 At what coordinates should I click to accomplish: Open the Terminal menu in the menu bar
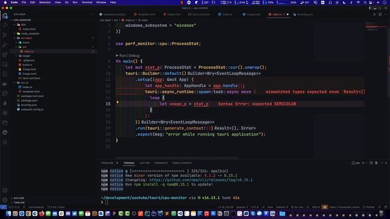click(87, 2)
